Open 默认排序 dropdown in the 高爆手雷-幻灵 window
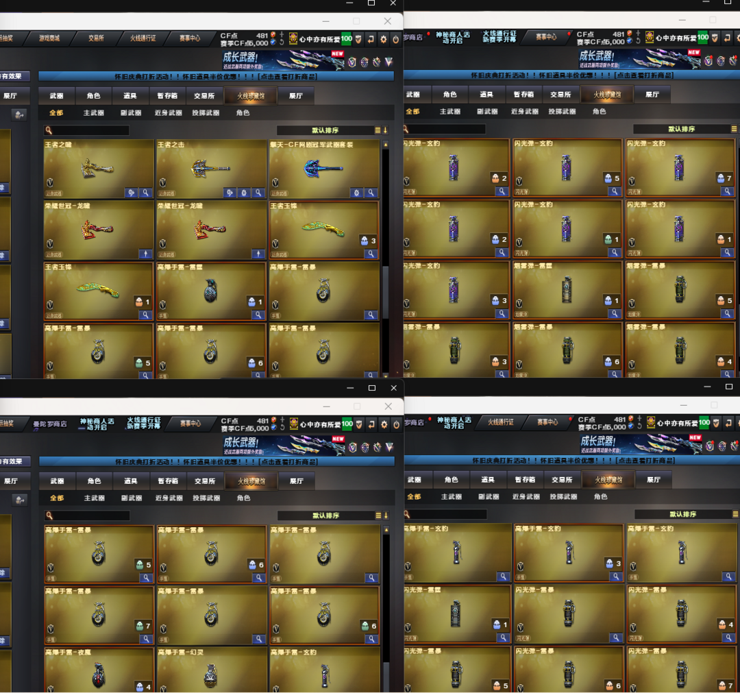740x693 pixels. 325,515
